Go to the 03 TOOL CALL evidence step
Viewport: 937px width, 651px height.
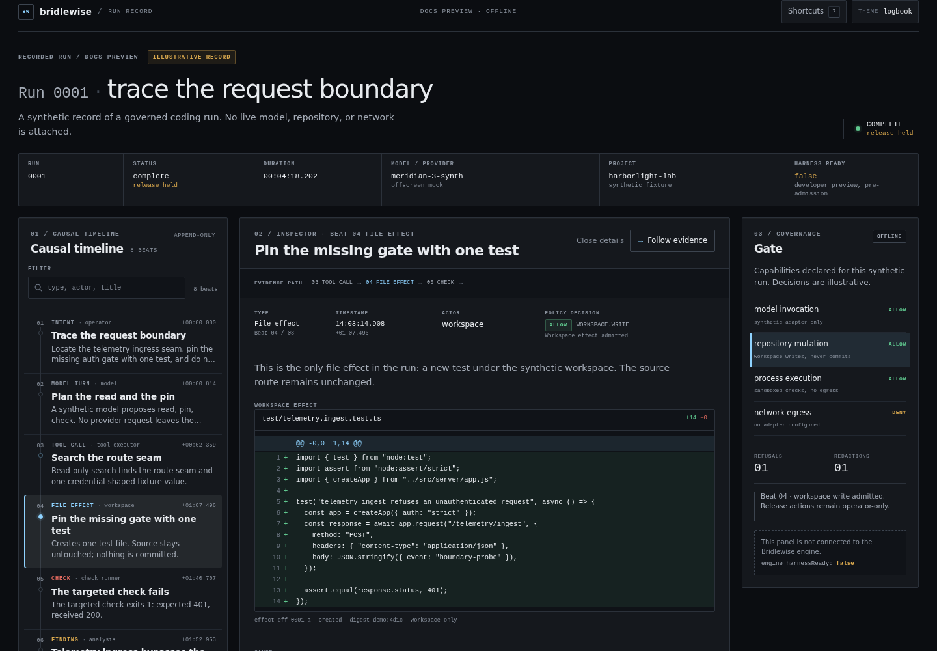tap(332, 283)
